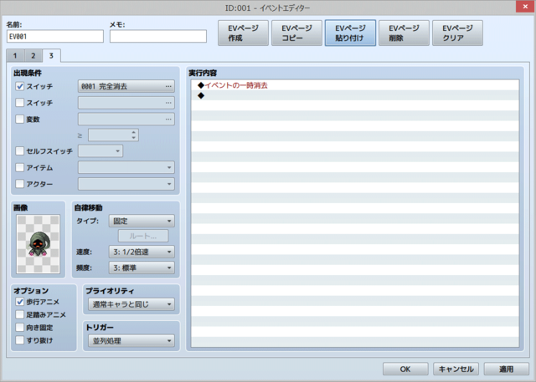Click the EVページクリア button
Screen dimensions: 536x382
(457, 33)
